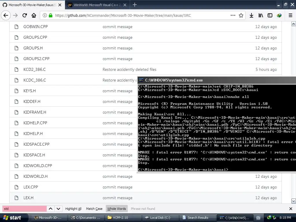
Task: Open KIDDEF.H file
Action: (x=32, y=101)
